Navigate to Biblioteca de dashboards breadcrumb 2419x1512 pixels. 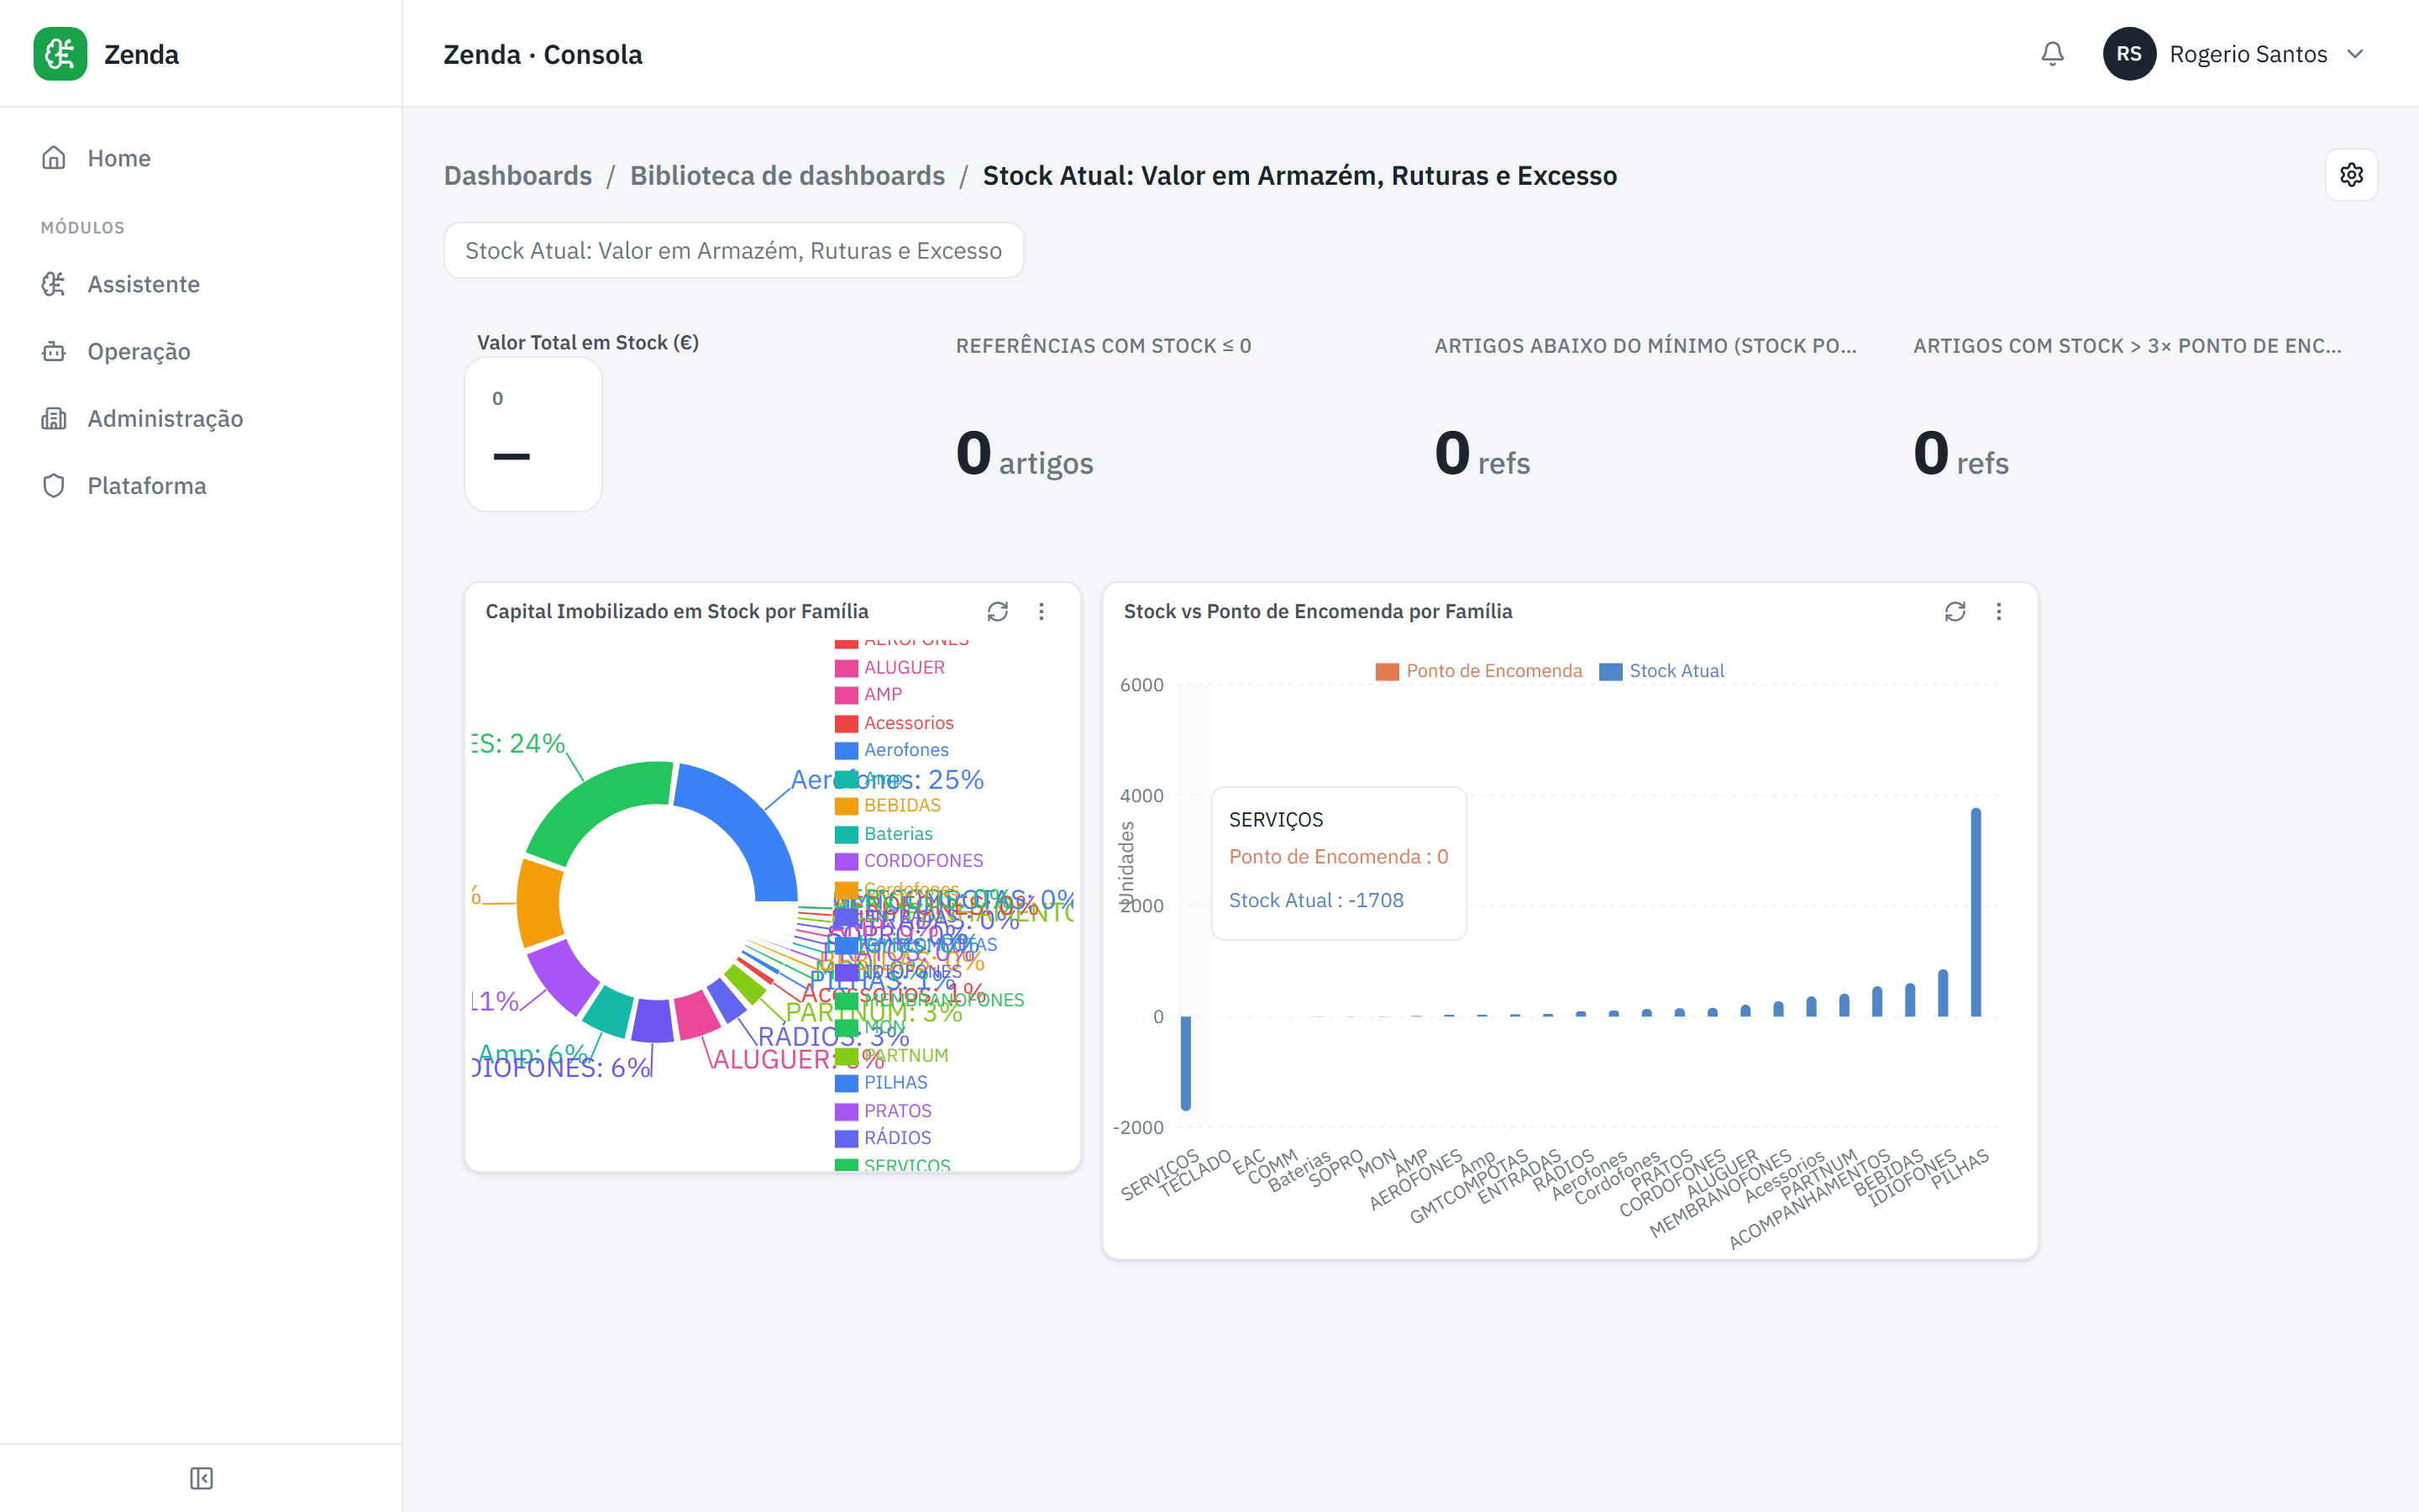787,175
